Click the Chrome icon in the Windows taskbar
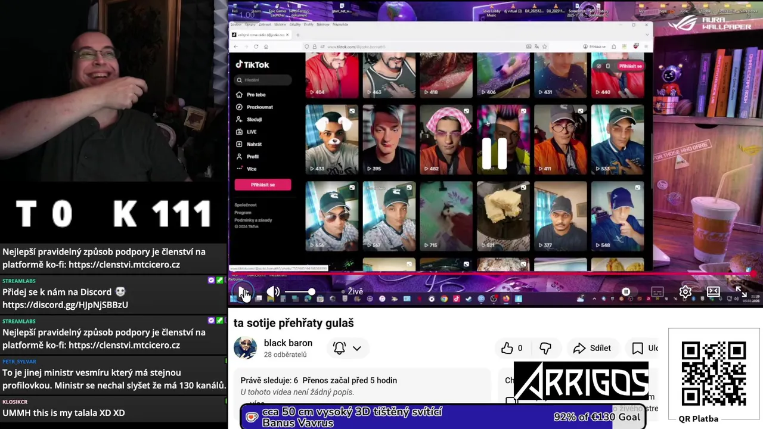763x429 pixels. (444, 299)
